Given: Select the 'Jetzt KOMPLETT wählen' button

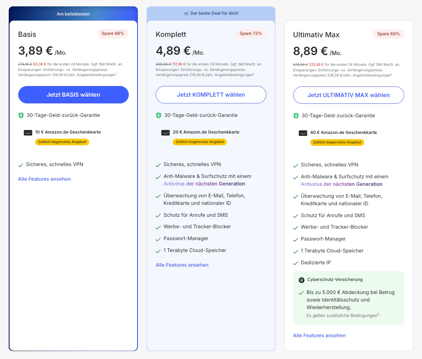Looking at the screenshot, I should point(211,95).
